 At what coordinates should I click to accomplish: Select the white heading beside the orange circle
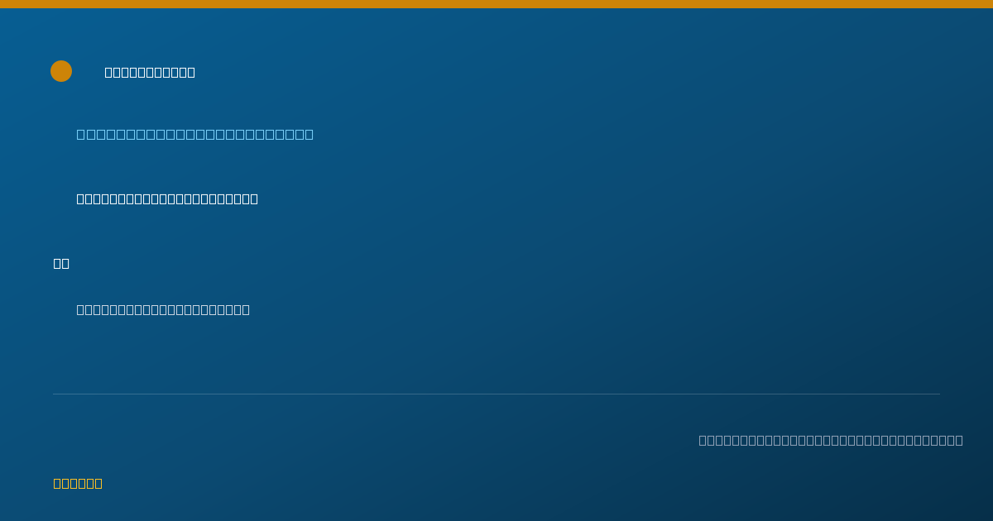[x=150, y=72]
